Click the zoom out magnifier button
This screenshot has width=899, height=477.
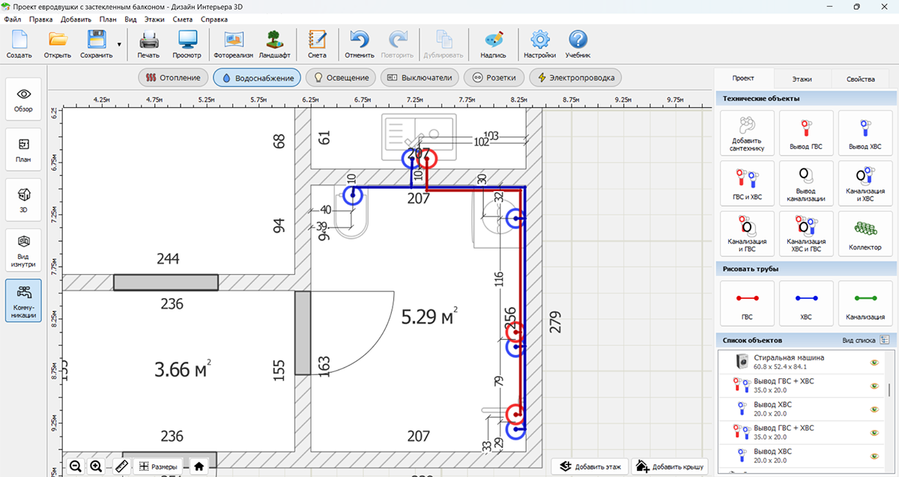tap(76, 466)
